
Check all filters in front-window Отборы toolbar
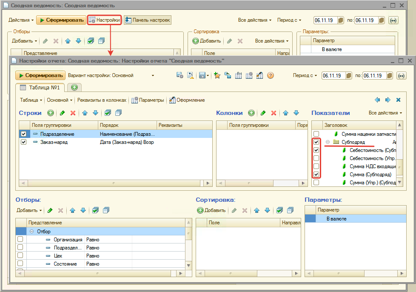95,210
